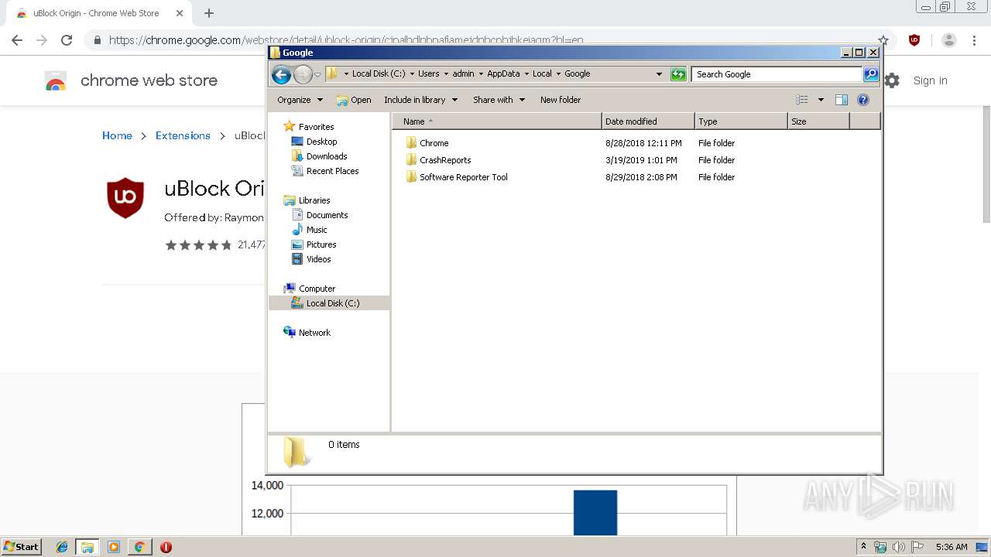Click the web store settings gear
The height and width of the screenshot is (557, 991).
[892, 80]
